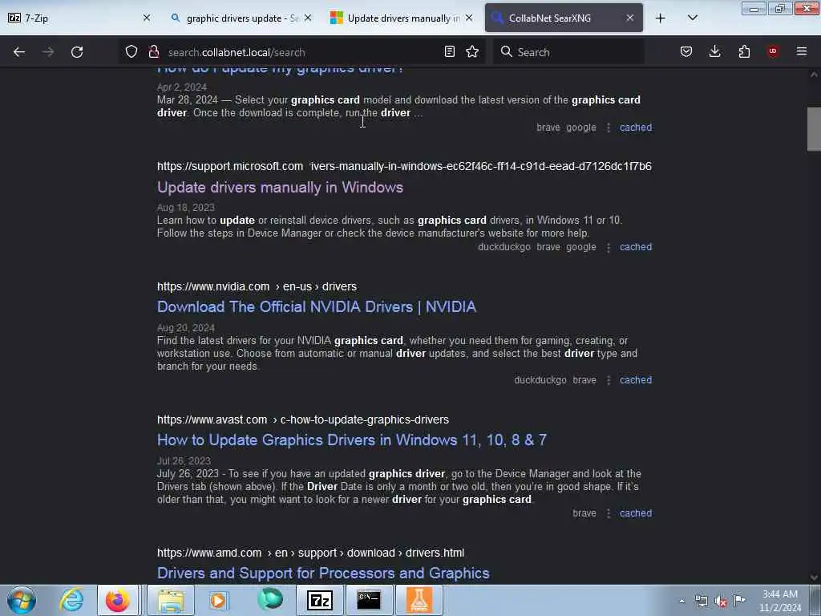The image size is (821, 616).
Task: Open Windows Start menu
Action: click(22, 600)
